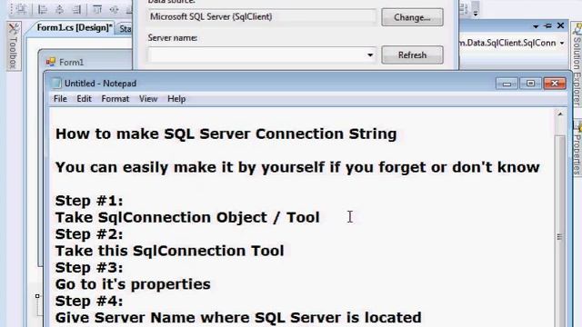Click the Align Tops layout icon

pos(97,9)
